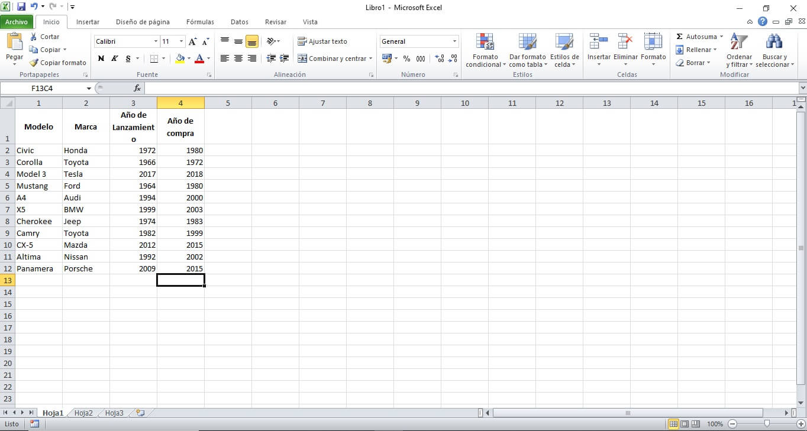Align text left

point(225,59)
